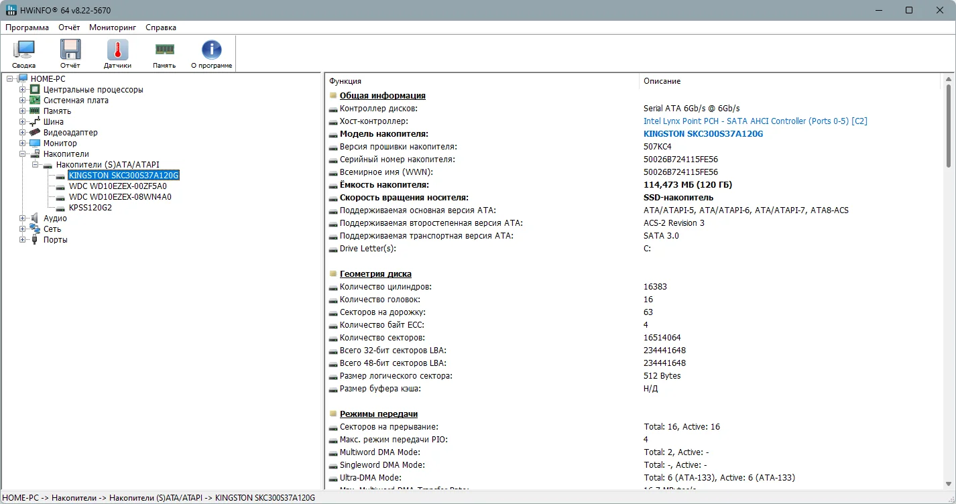This screenshot has height=504, width=956.
Task: Follow the Intel Lynx Point PCH link
Action: tap(756, 121)
